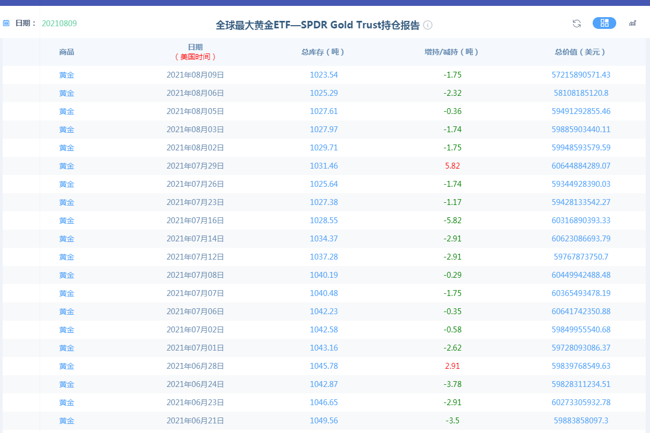Switch to table grid view
This screenshot has height=433, width=650.
pyautogui.click(x=604, y=23)
